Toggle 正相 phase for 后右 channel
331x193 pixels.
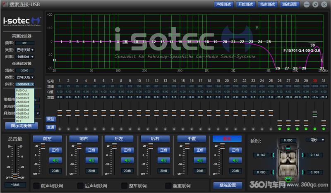[163, 150]
